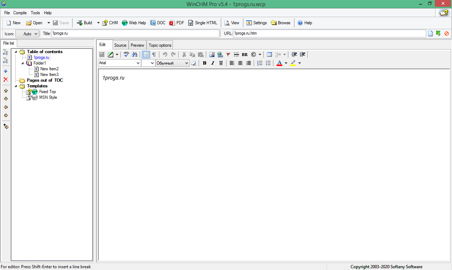The width and height of the screenshot is (452, 270).
Task: Clear formatting with the eraser icon
Action: tap(194, 63)
